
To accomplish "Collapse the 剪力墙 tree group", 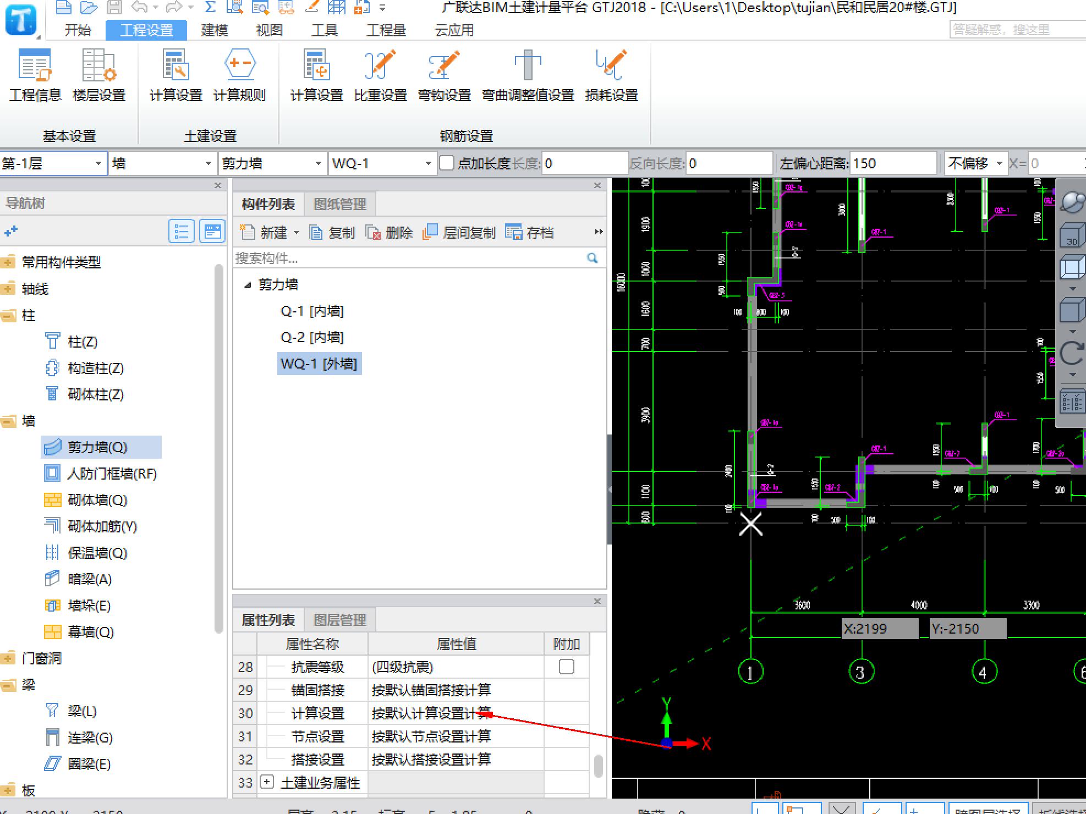I will pyautogui.click(x=248, y=285).
